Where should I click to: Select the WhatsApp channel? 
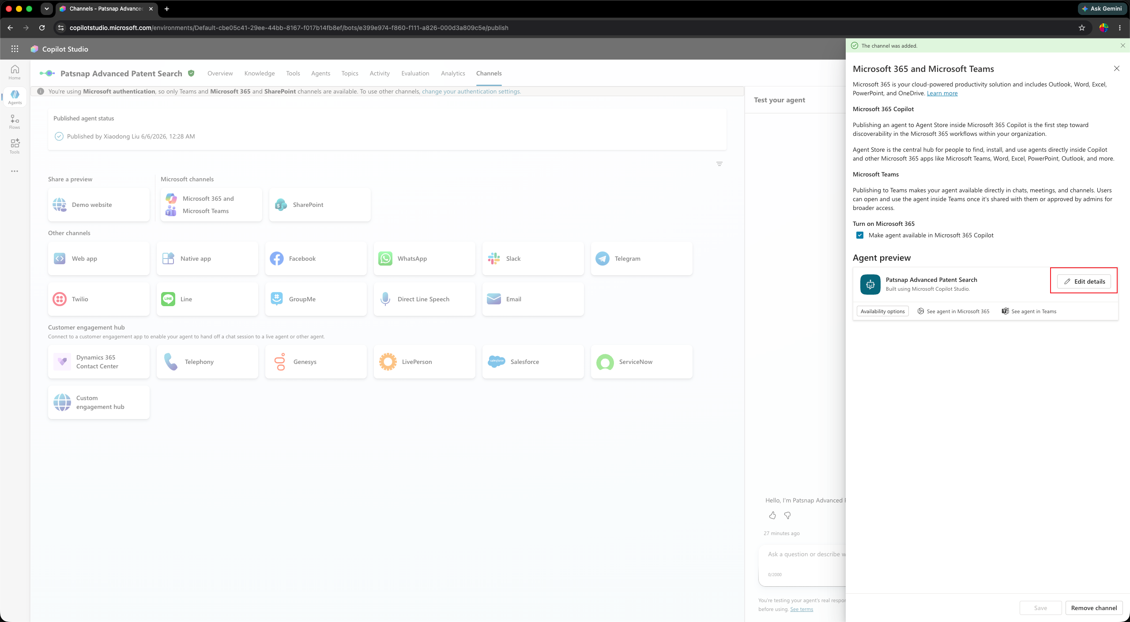(x=425, y=259)
